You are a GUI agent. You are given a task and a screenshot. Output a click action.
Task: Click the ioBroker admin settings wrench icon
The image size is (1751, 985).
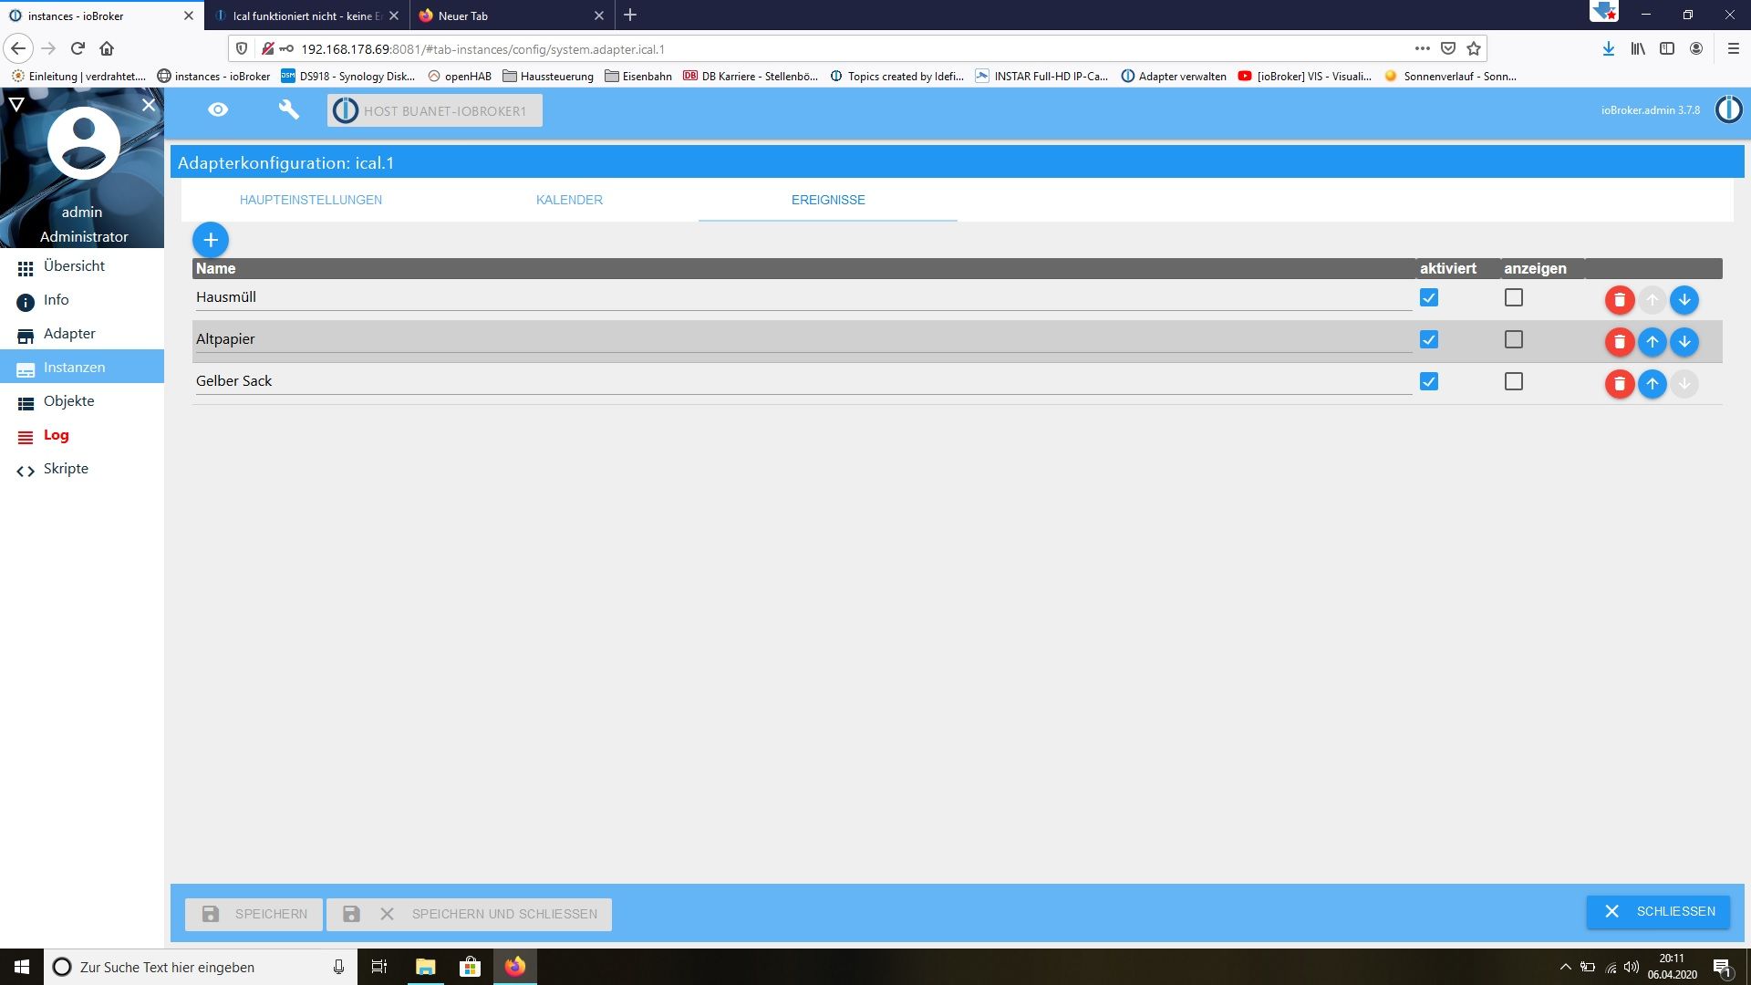pos(286,109)
